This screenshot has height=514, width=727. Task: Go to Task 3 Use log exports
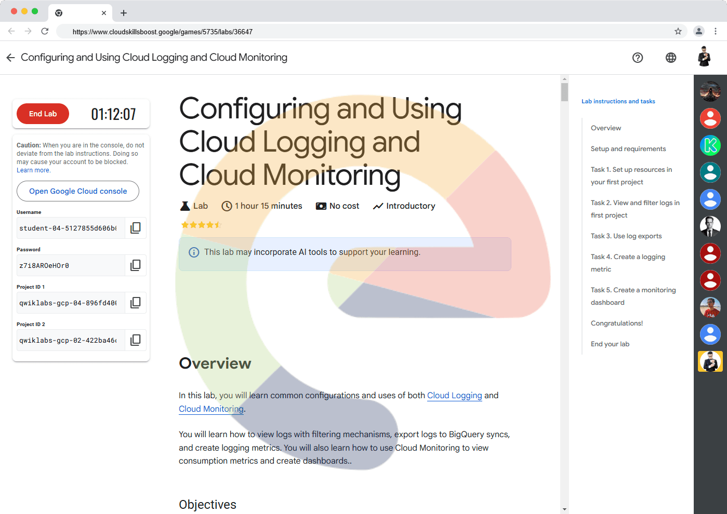tap(626, 236)
